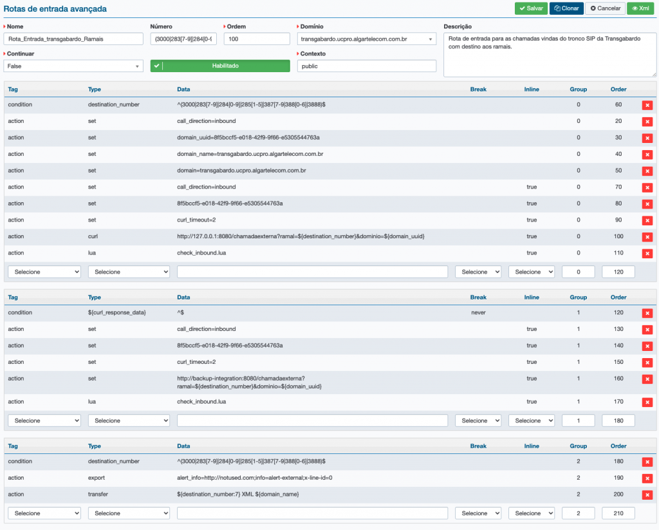This screenshot has width=659, height=530.
Task: Open the Domínio dropdown
Action: [x=367, y=39]
